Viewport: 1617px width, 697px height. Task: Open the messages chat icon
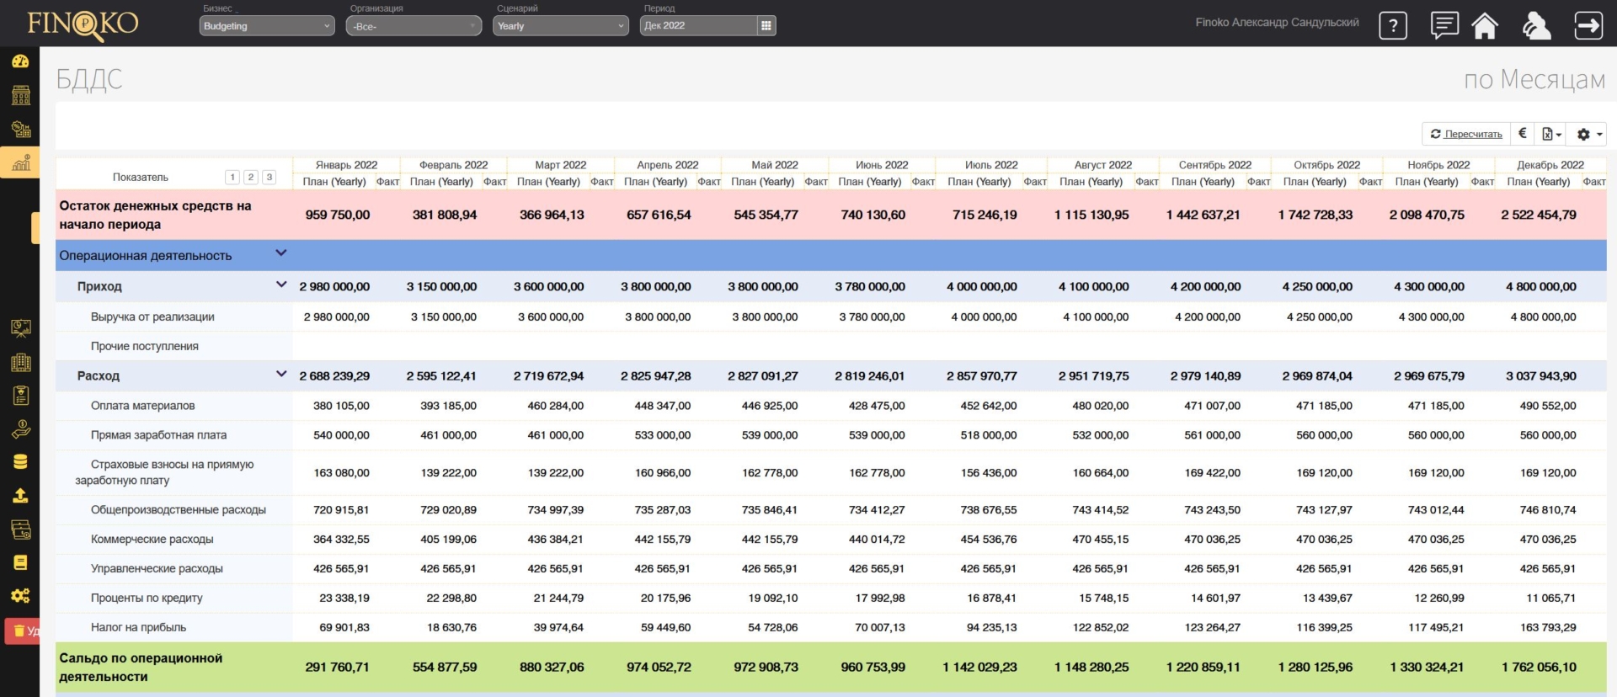point(1444,25)
